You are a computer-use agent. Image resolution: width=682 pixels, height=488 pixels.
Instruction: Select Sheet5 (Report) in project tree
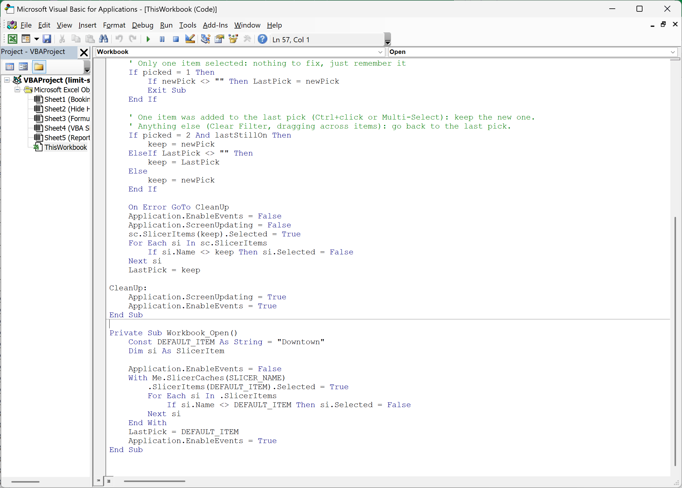[62, 138]
